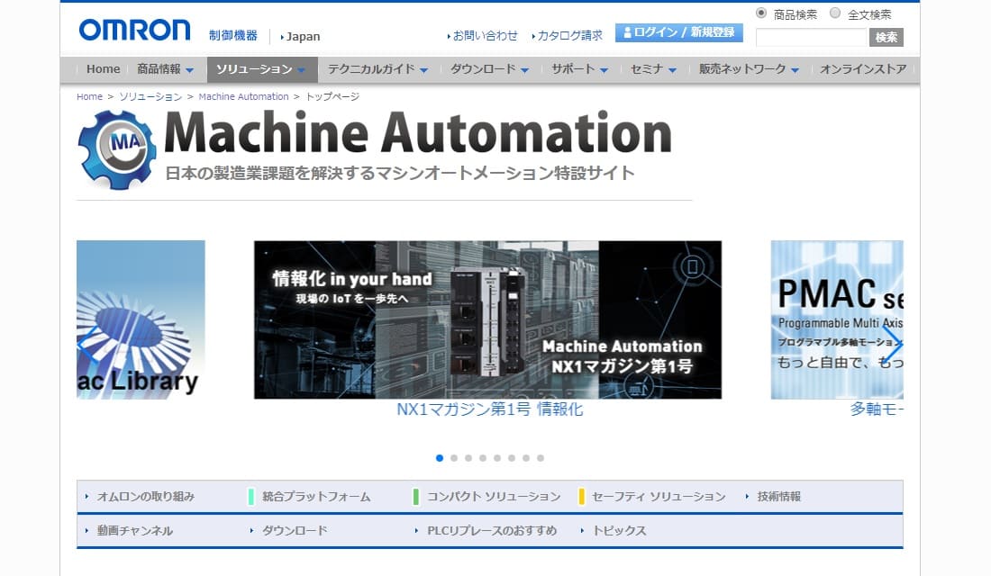The height and width of the screenshot is (576, 991).
Task: Open the コンパクト ソリューション tab
Action: (x=493, y=497)
